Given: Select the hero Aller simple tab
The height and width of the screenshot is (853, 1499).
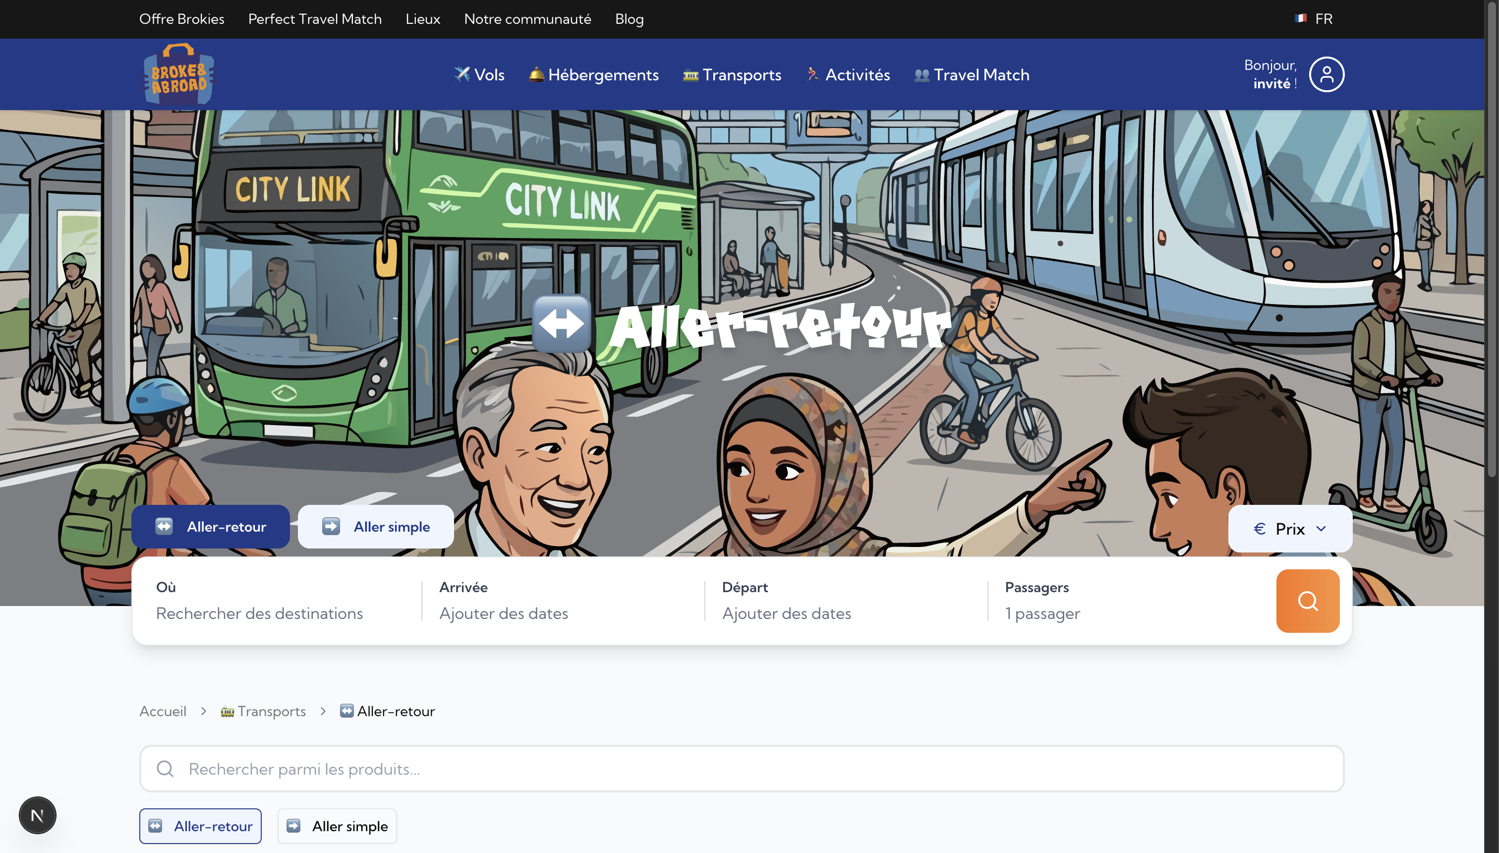Looking at the screenshot, I should [376, 527].
